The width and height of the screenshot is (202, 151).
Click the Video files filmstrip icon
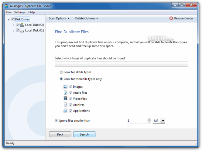coord(65,99)
